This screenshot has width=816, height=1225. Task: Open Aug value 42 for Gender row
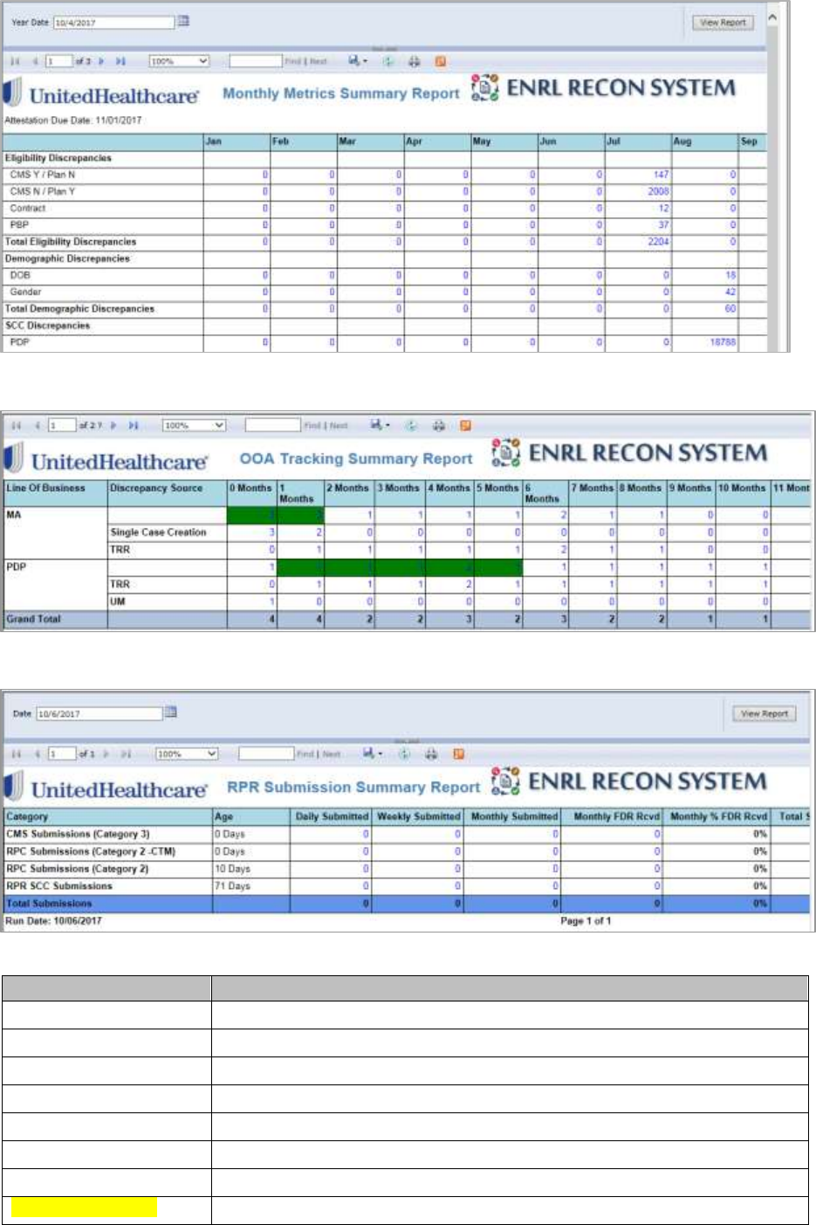[x=730, y=292]
